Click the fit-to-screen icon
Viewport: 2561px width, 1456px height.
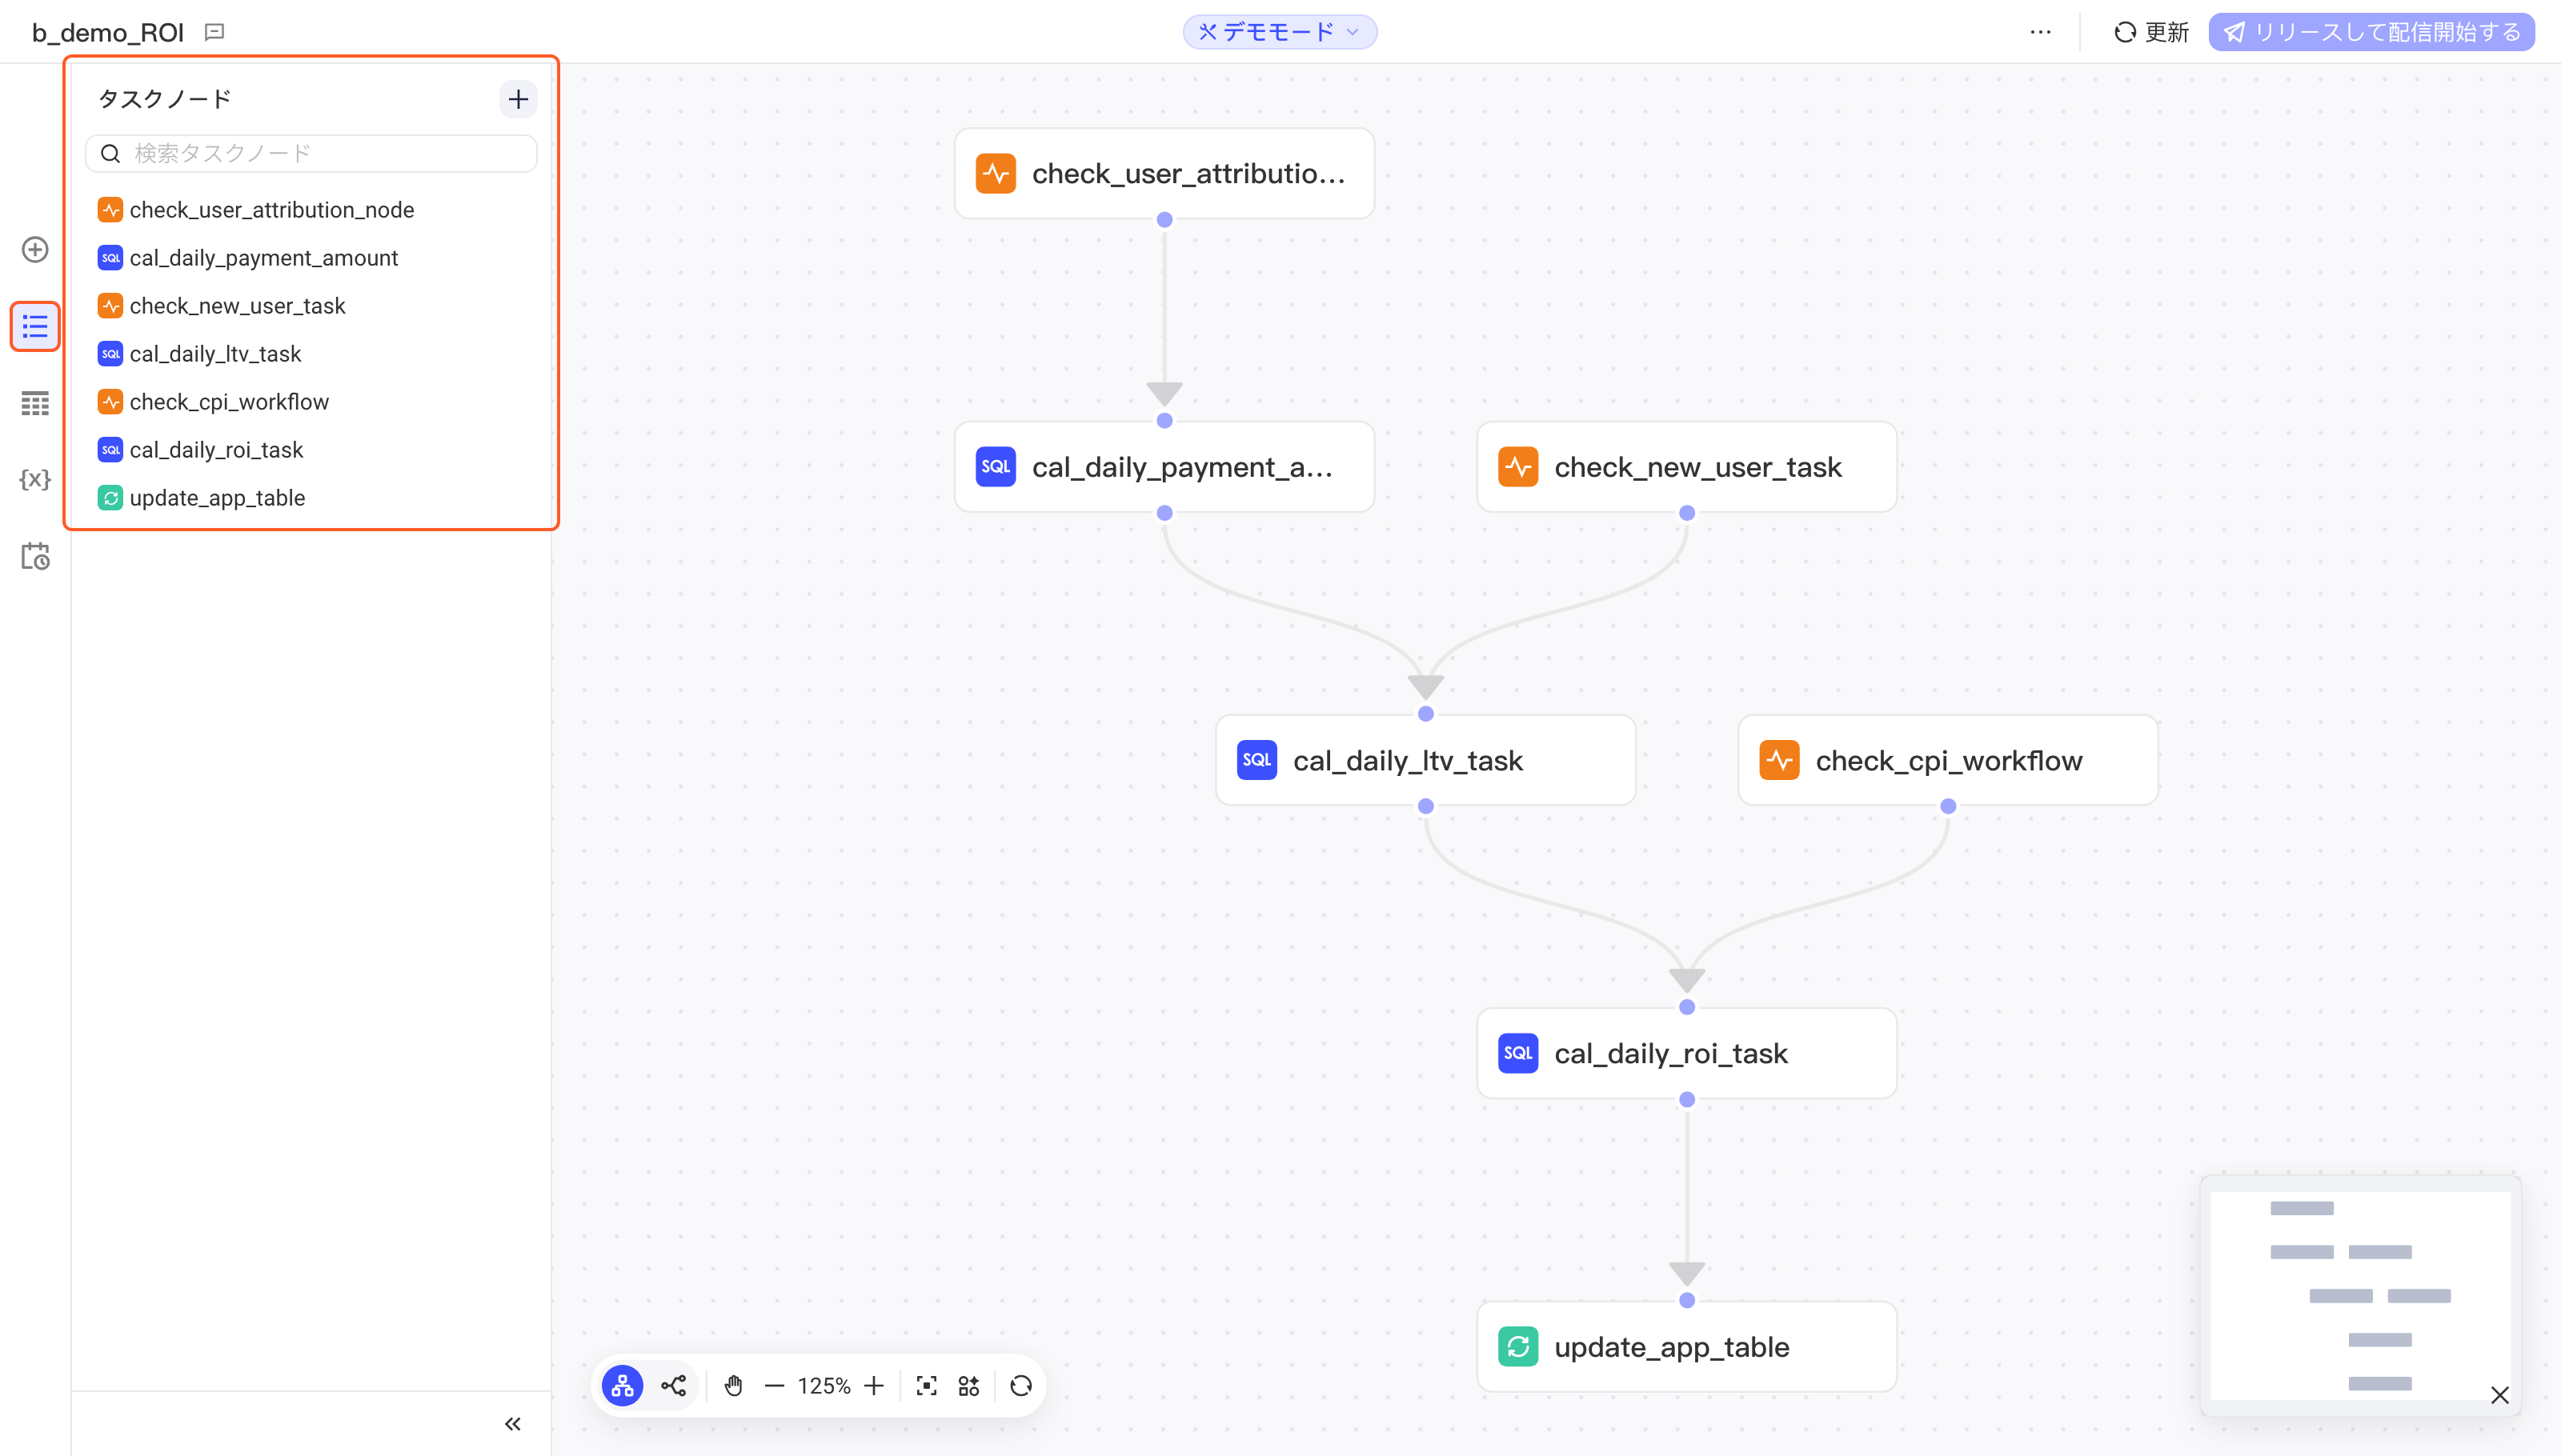click(x=927, y=1386)
